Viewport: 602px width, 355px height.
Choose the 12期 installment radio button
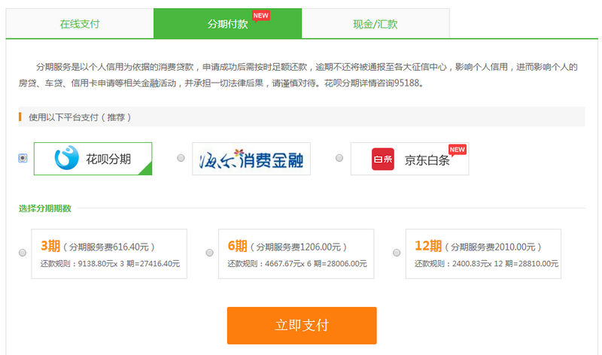(397, 253)
